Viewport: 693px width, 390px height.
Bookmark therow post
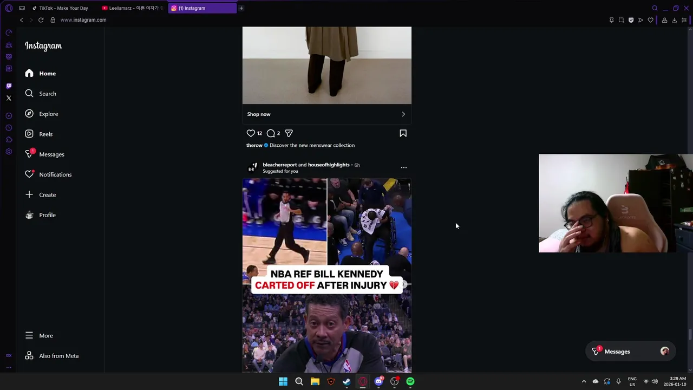(x=403, y=133)
